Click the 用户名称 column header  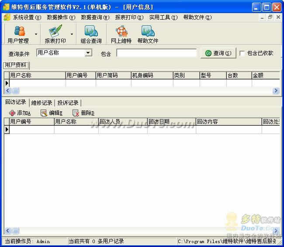click(x=37, y=75)
